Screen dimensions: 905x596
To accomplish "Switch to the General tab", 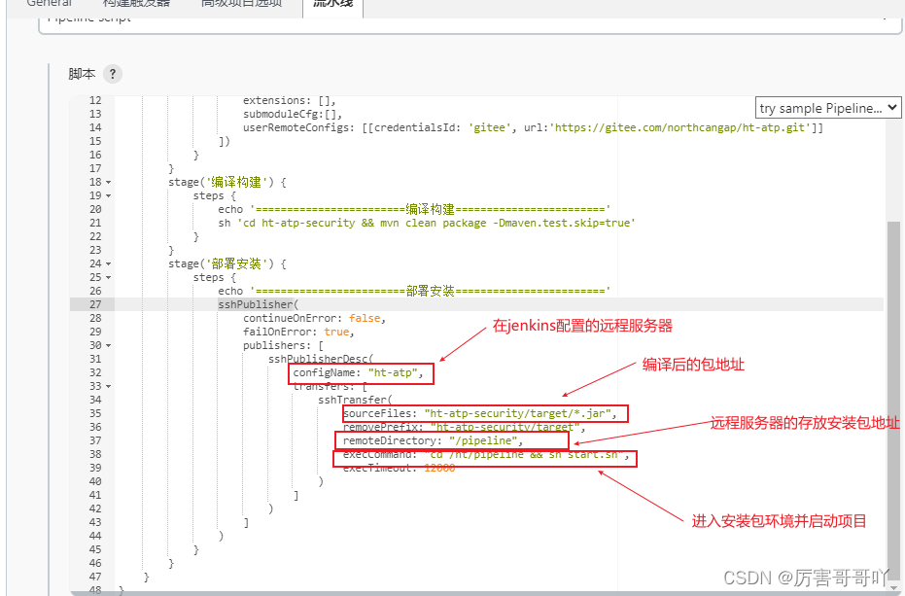I will tap(49, 4).
